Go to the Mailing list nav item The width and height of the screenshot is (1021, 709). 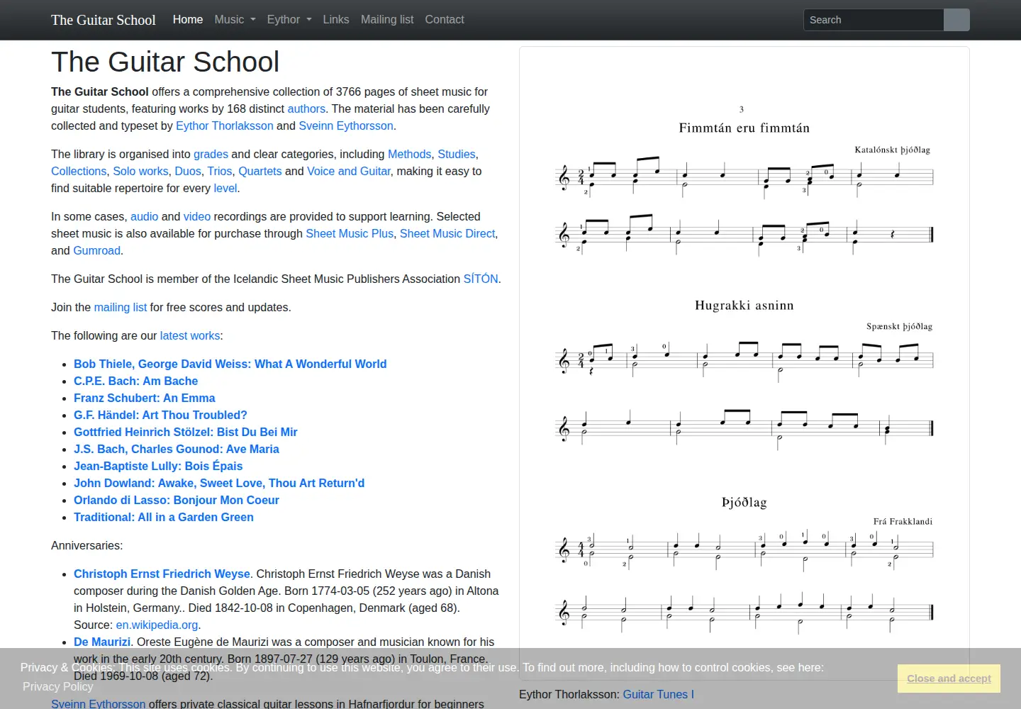[x=387, y=20]
